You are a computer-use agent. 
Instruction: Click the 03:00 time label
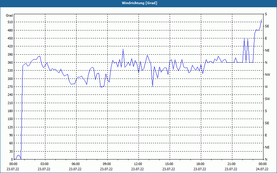coord(44,164)
